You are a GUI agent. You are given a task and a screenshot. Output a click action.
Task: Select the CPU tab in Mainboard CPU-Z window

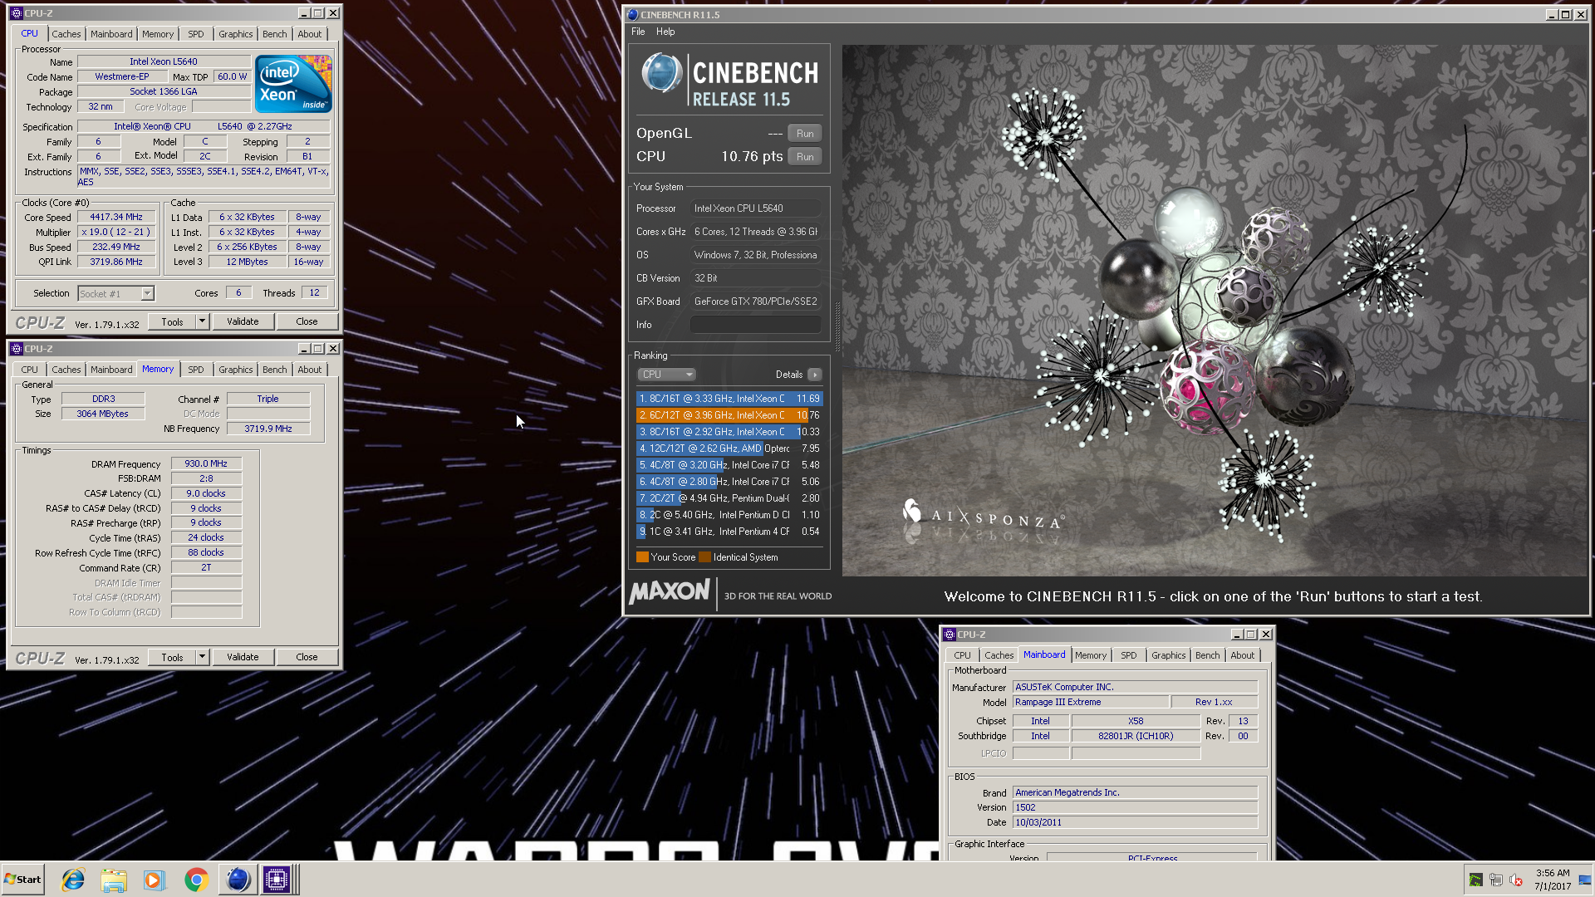pos(962,655)
